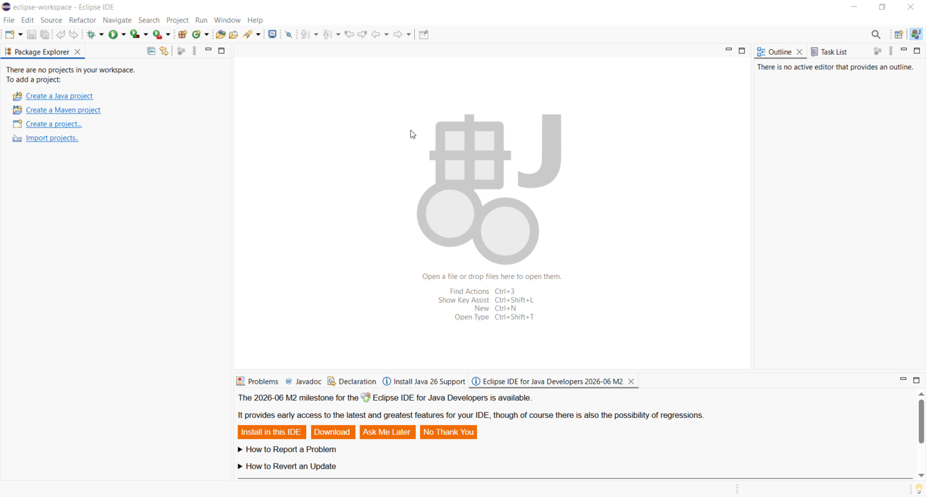
Task: Click the bottom panel vertical scrollbar thumb
Action: coord(921,421)
